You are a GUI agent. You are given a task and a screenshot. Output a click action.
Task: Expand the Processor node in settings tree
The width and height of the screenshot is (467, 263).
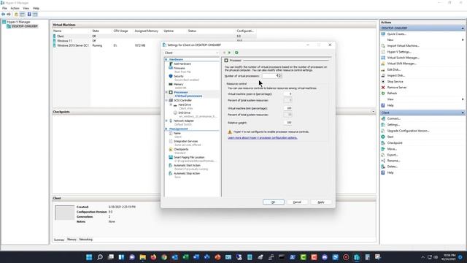pyautogui.click(x=166, y=93)
